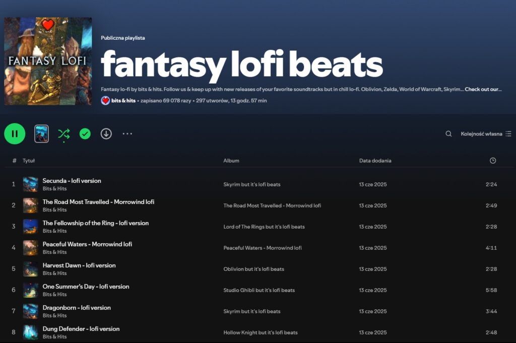This screenshot has height=343, width=516.
Task: Click the bits & hits heart avatar icon
Action: coord(104,101)
